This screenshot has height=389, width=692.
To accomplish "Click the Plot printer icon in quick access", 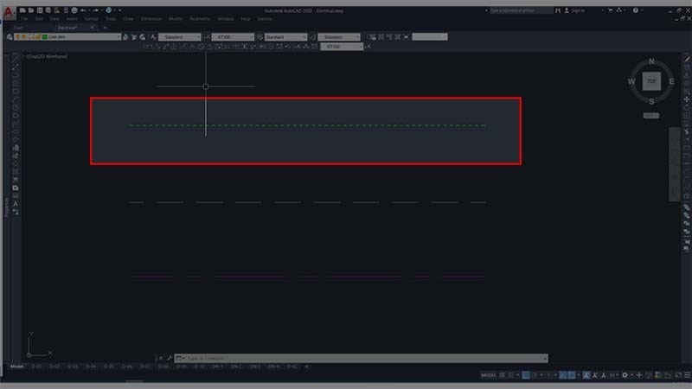I will pyautogui.click(x=74, y=10).
